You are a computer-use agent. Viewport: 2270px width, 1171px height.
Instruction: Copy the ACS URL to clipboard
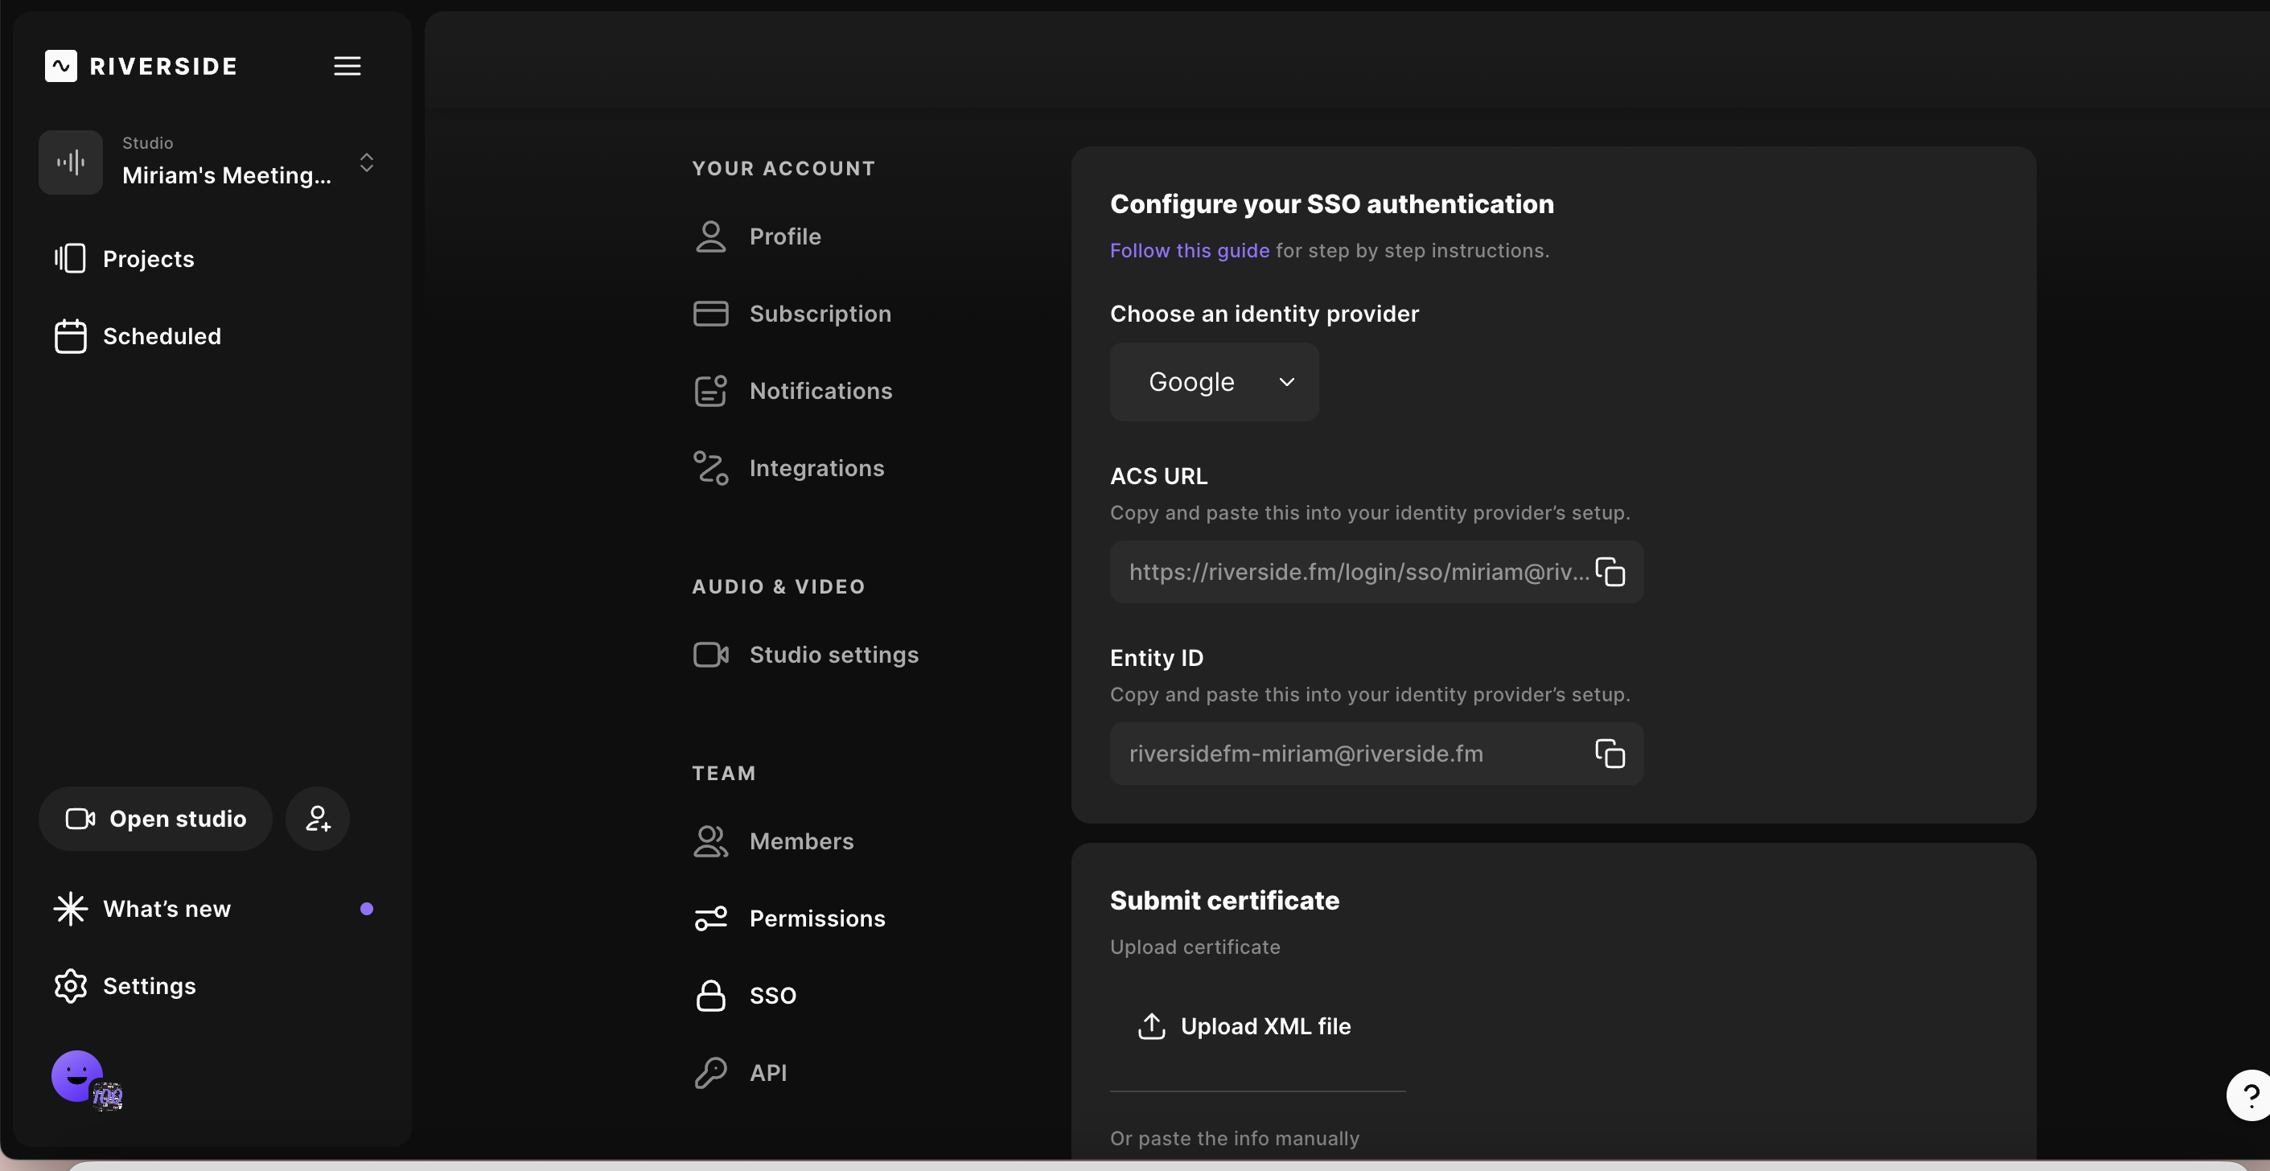pyautogui.click(x=1609, y=572)
